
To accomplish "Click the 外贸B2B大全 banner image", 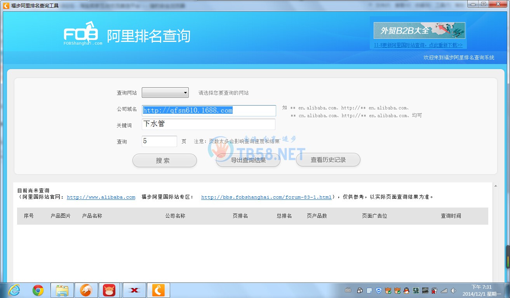I will (x=419, y=30).
